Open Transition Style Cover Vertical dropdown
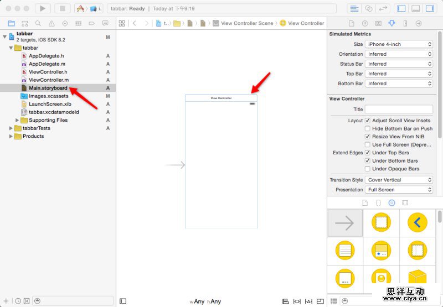 pos(399,180)
